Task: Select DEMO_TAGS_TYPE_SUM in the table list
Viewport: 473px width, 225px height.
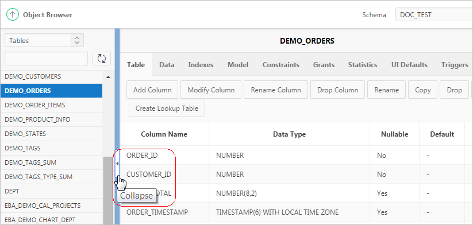Action: pos(51,177)
